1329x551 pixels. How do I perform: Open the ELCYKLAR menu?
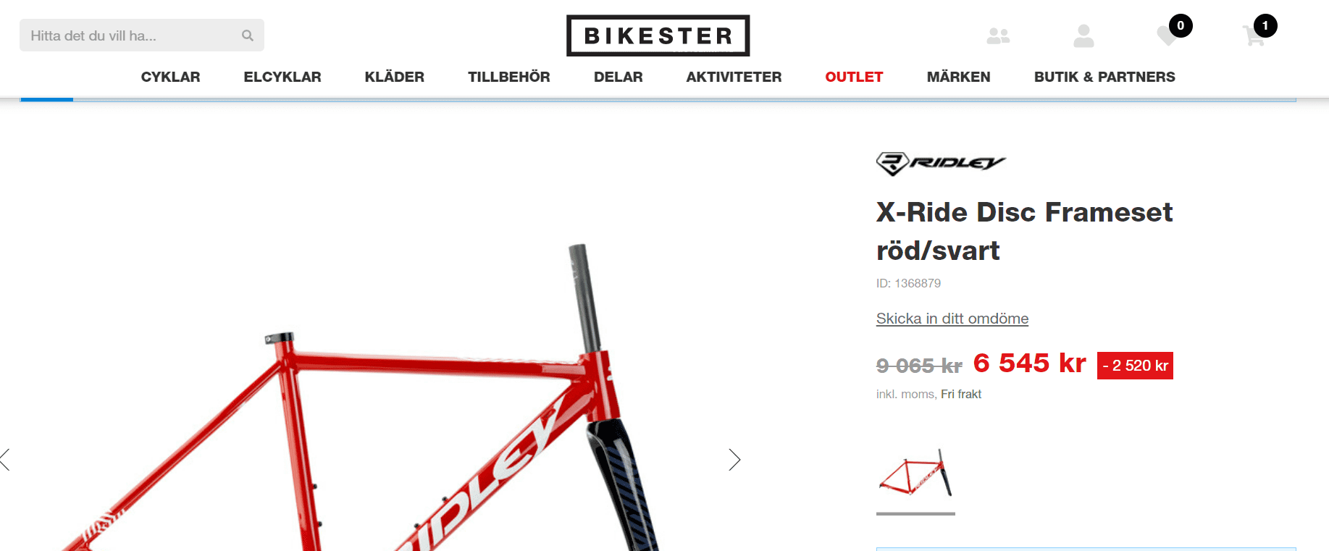coord(282,77)
